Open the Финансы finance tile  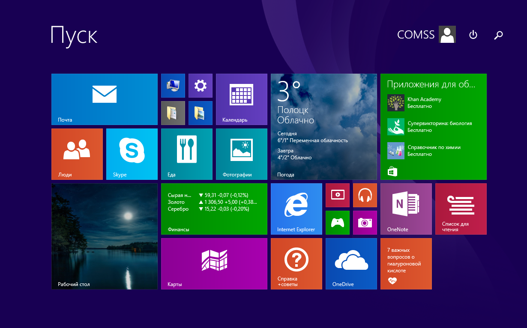pos(214,209)
